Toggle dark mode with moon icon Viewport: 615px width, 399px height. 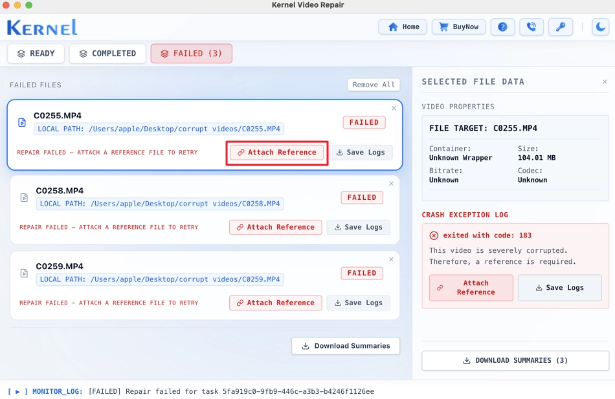pos(601,27)
